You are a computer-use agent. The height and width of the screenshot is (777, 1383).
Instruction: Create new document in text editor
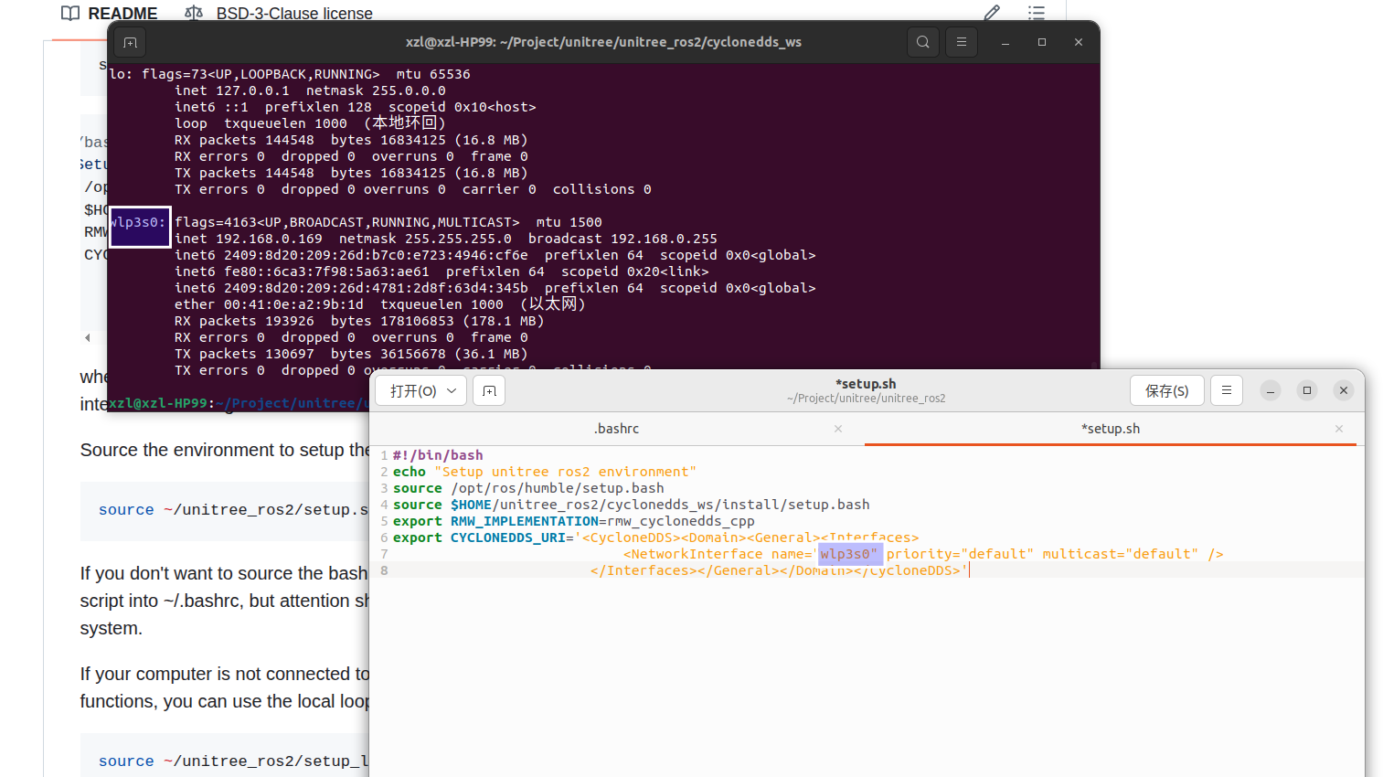tap(489, 390)
